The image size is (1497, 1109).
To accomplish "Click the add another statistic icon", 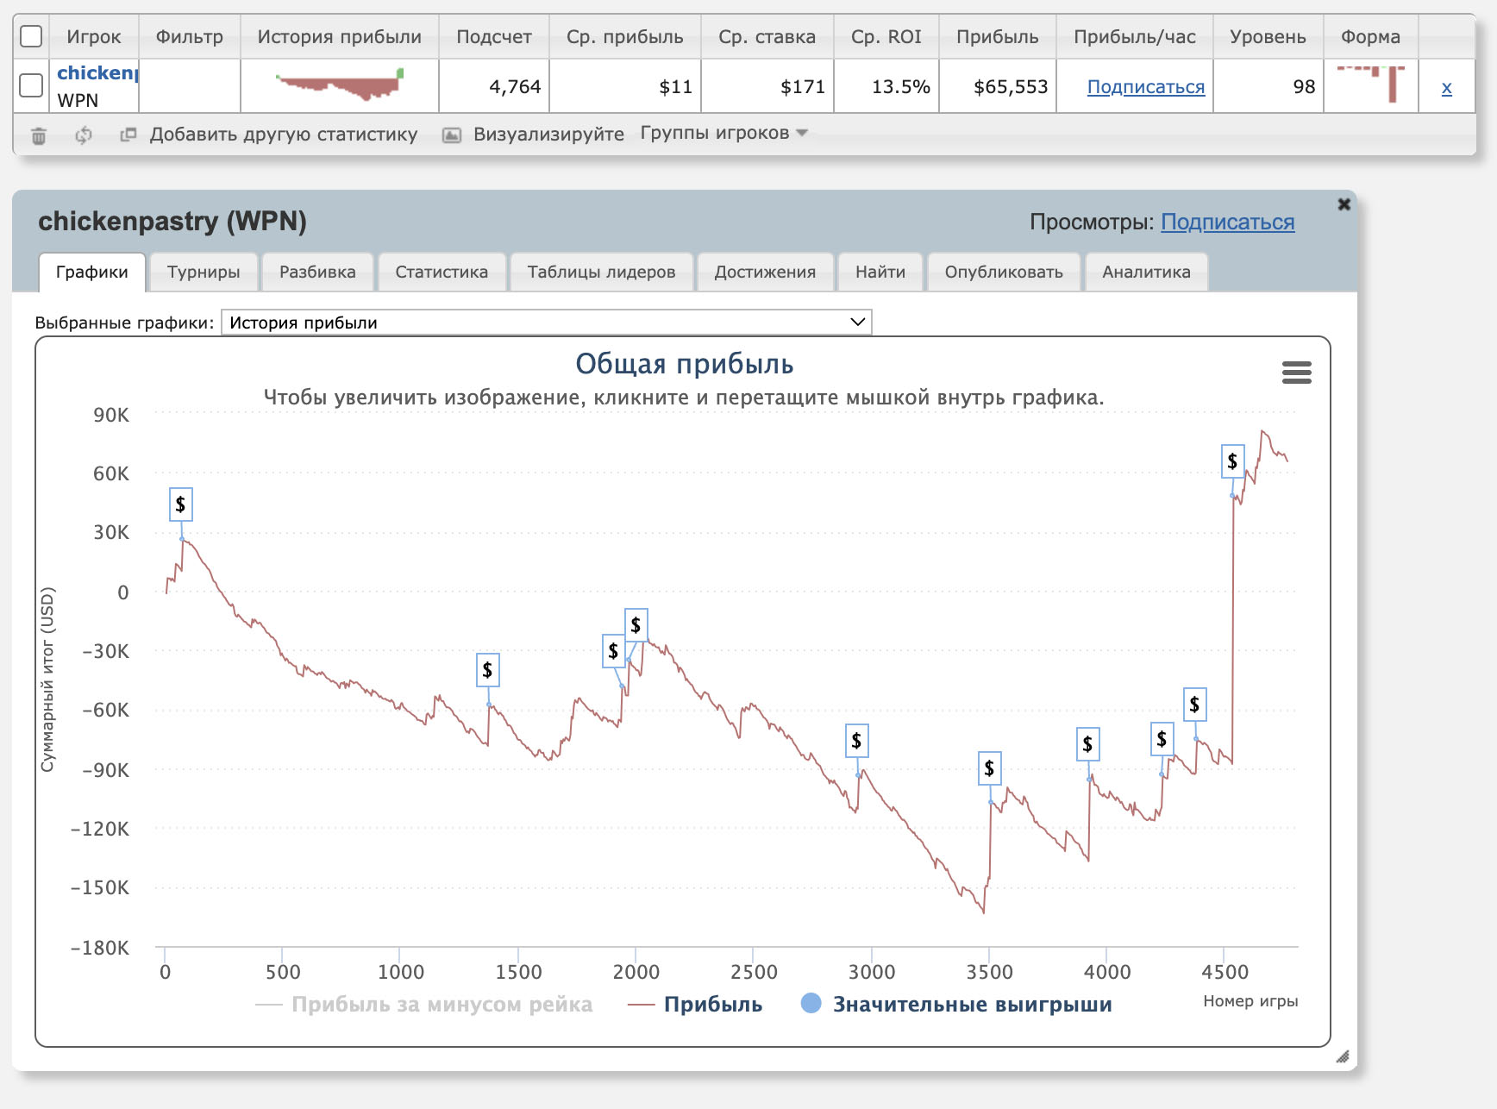I will (x=128, y=135).
